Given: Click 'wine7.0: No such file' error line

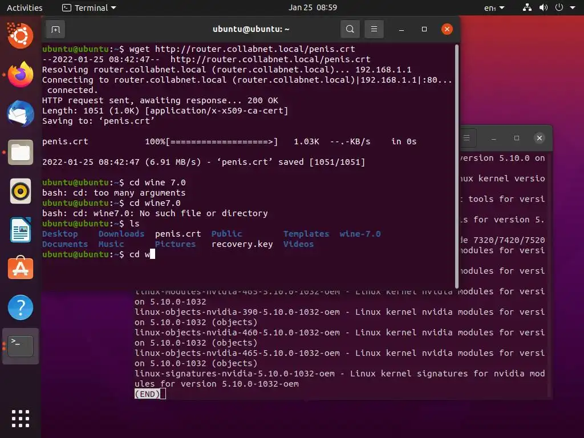Looking at the screenshot, I should tap(155, 213).
